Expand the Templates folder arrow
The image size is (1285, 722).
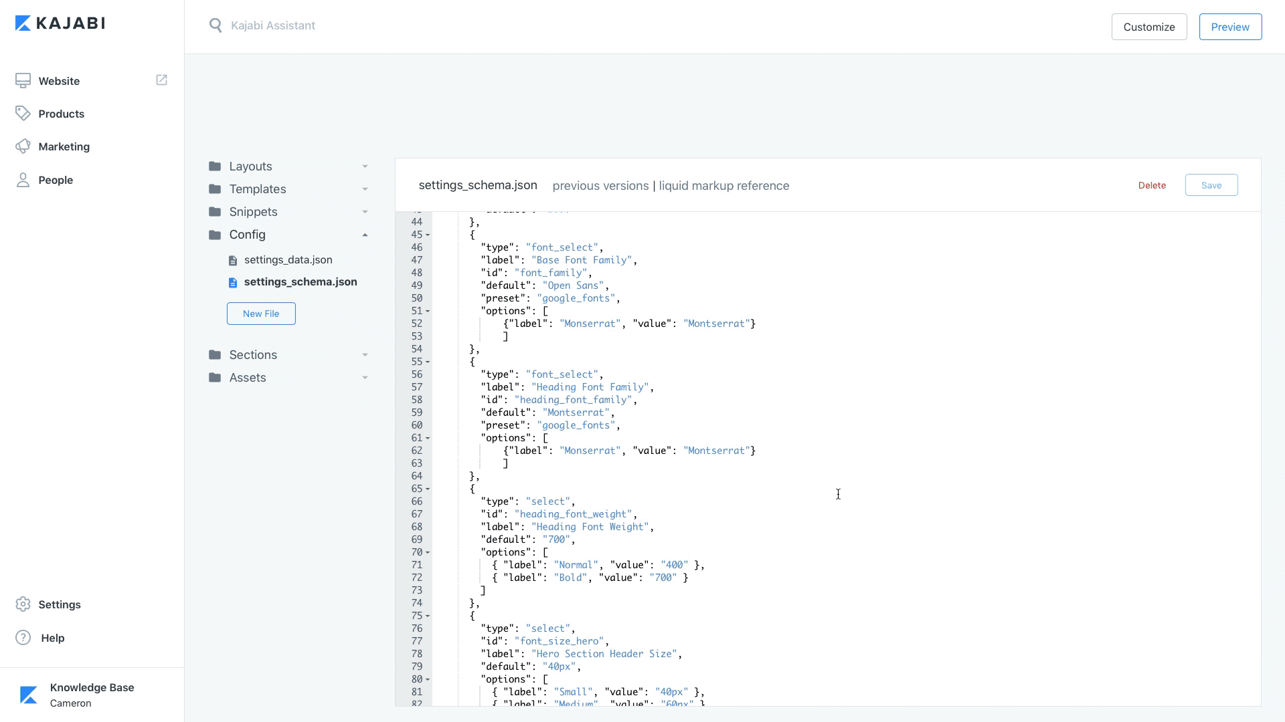pyautogui.click(x=365, y=189)
